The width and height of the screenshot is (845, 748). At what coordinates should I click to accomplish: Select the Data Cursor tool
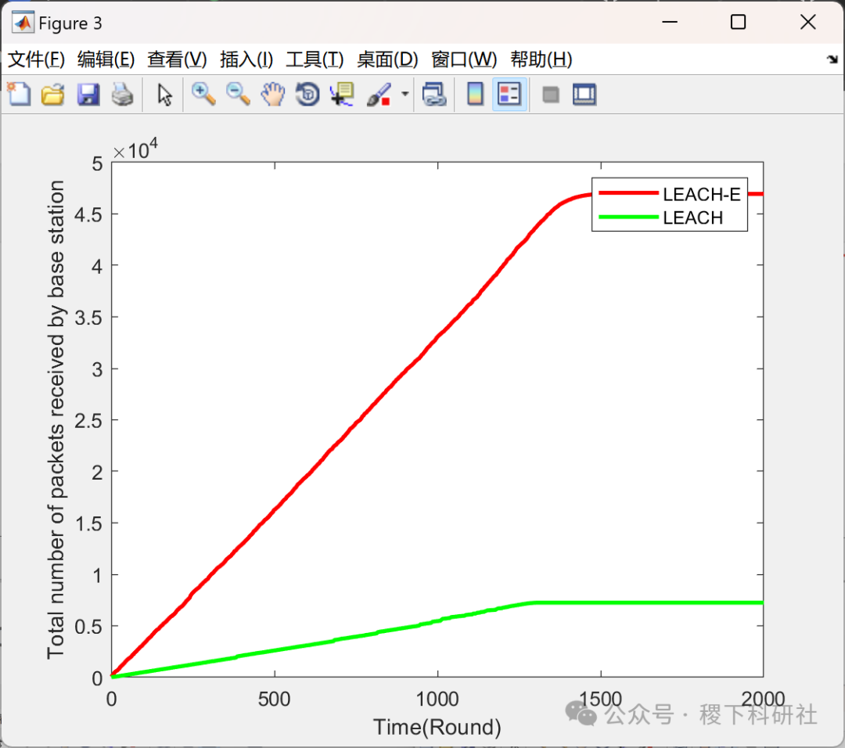342,95
